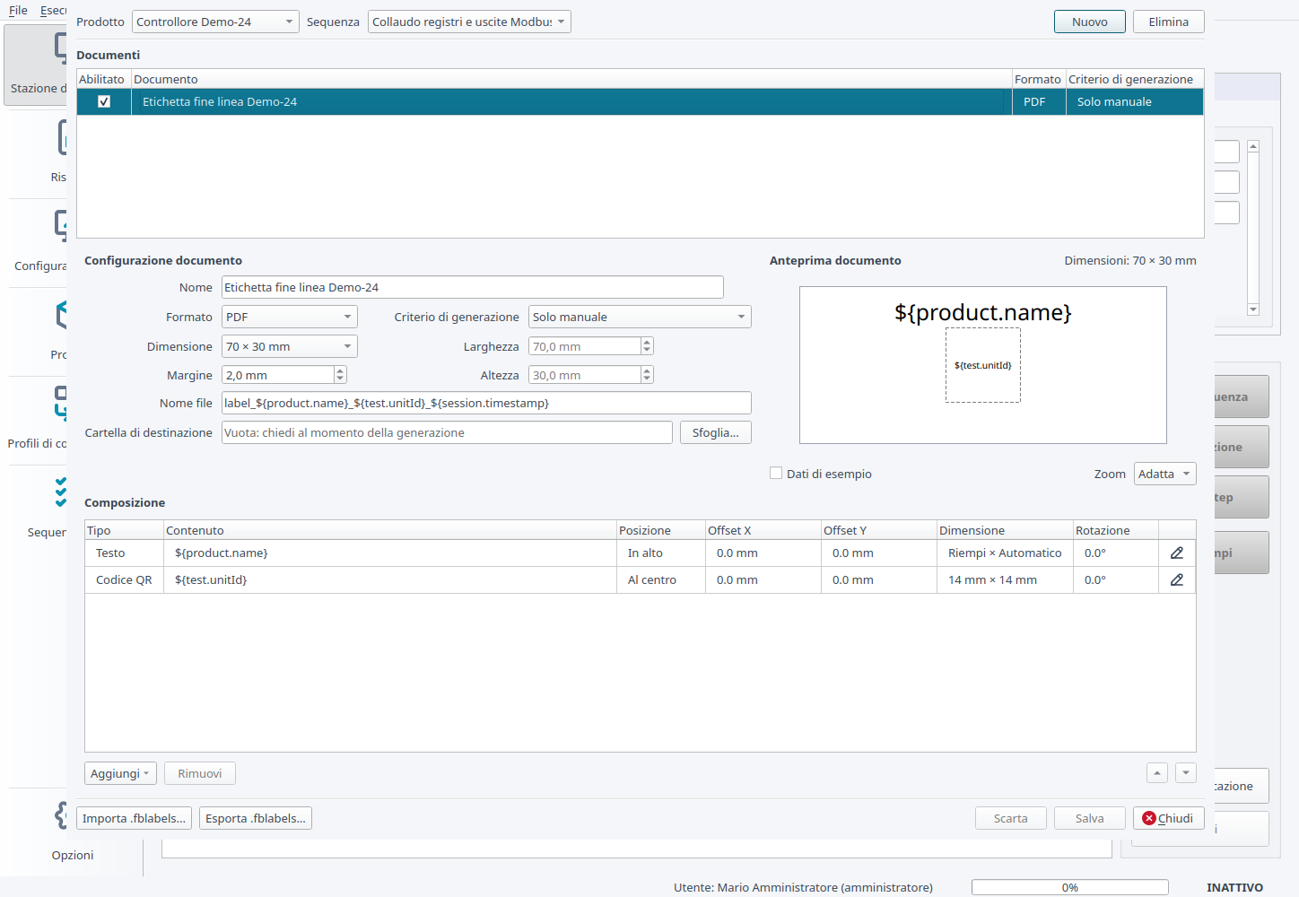This screenshot has width=1299, height=897.
Task: Click the Altezza spin box showing 30,0 mm
Action: 590,375
